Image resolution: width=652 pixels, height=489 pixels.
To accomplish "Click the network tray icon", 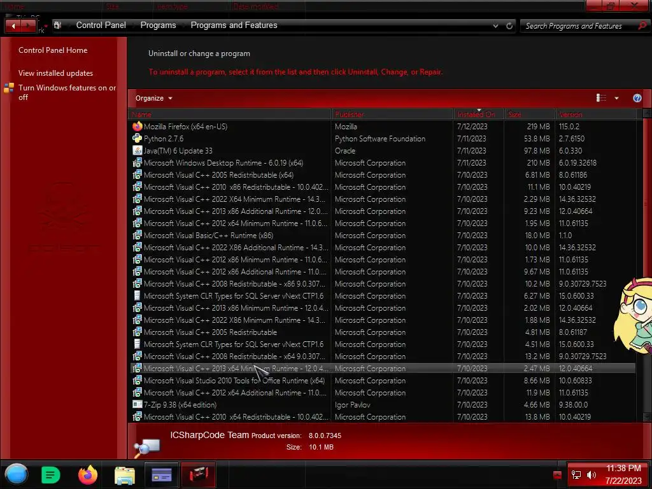I will [576, 475].
